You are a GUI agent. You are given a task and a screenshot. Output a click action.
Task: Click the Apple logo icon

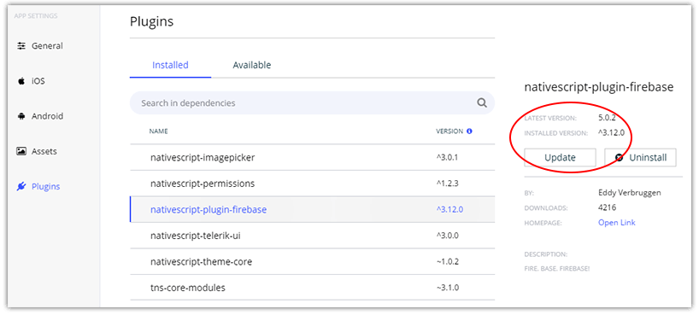point(21,81)
